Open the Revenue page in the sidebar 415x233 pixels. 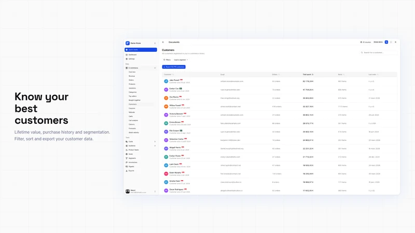132,76
